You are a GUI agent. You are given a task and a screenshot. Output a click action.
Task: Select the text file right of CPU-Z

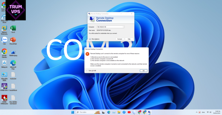(x=13, y=87)
